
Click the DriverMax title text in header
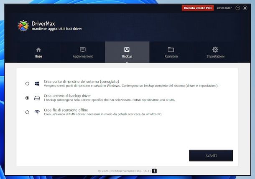(43, 24)
